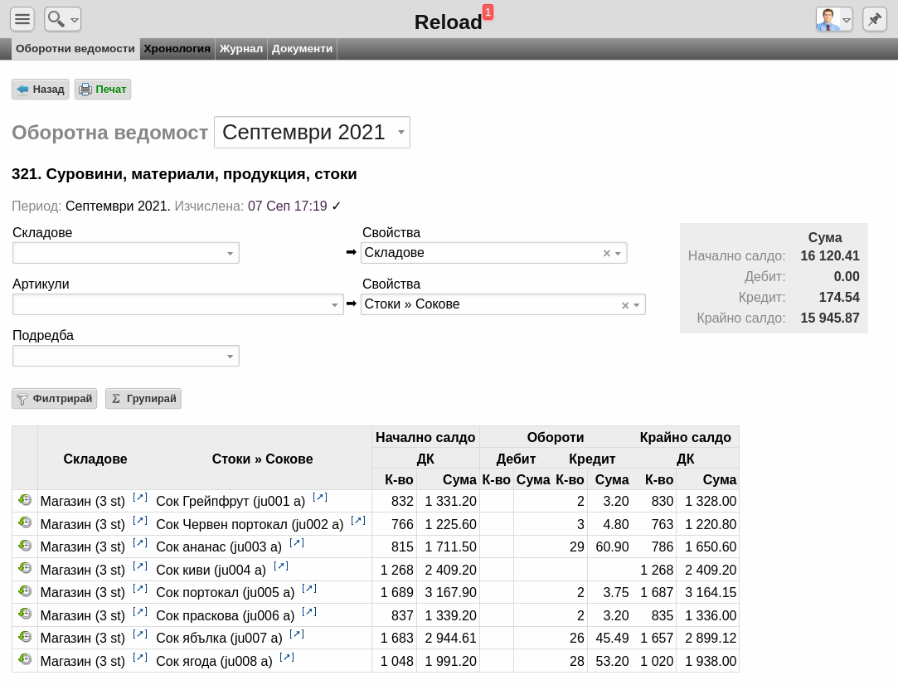Clear the Стоки » Сокове property selection
The height and width of the screenshot is (685, 898).
625,305
